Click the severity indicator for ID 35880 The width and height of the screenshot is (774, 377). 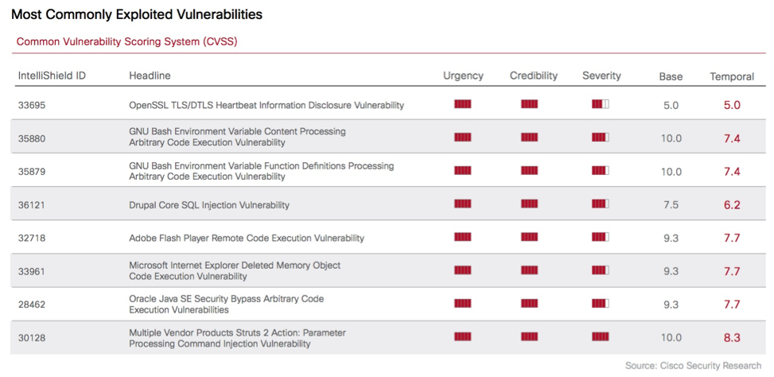pos(601,138)
